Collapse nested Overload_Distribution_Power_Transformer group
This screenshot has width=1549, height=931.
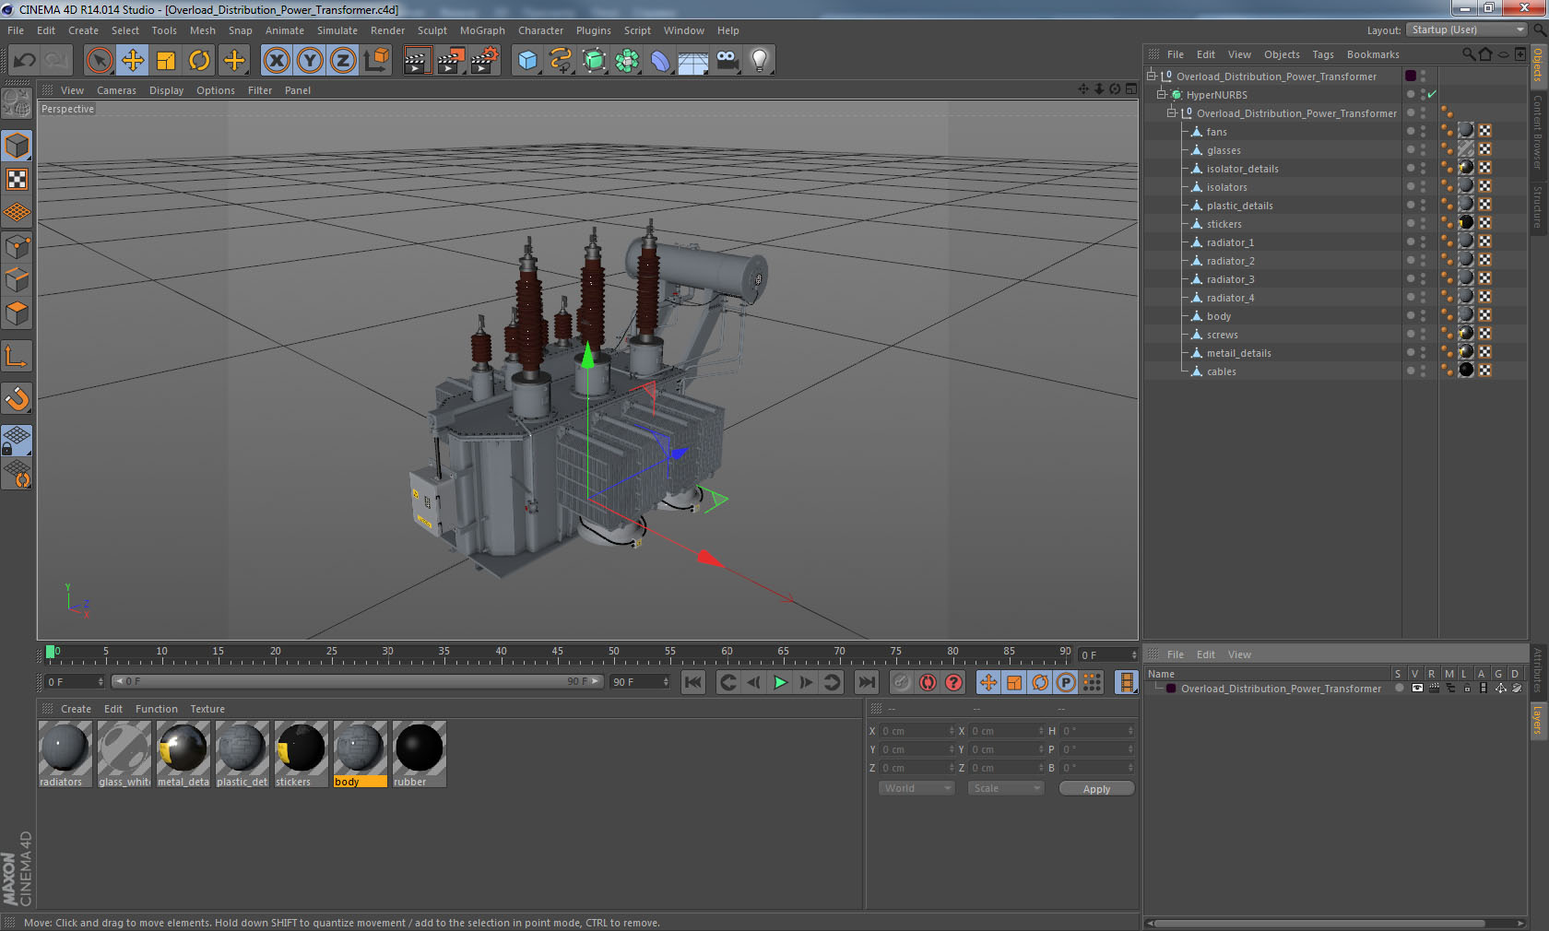tap(1172, 112)
